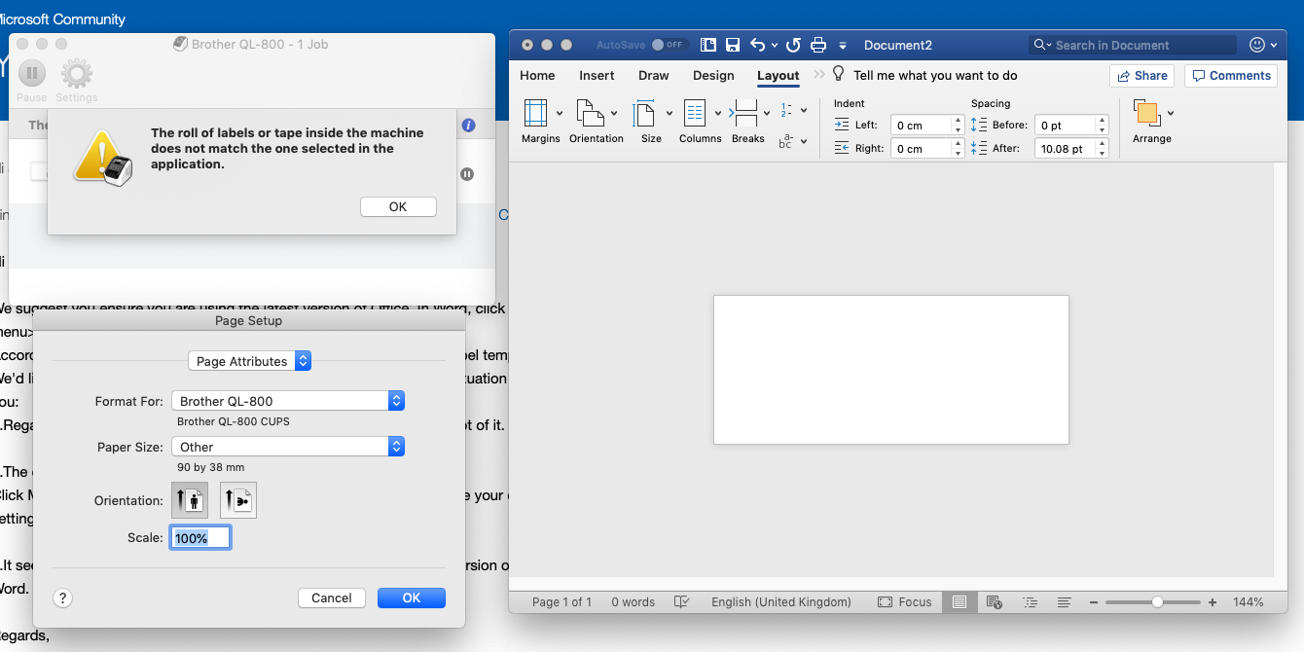Screen dimensions: 1304x652
Task: Show more ribbon tabs via chevron
Action: tap(818, 74)
